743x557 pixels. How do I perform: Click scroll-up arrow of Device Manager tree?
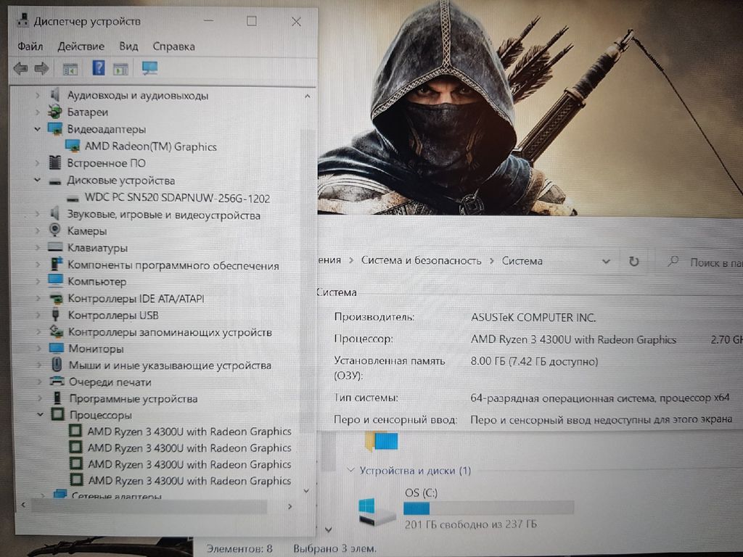point(308,96)
